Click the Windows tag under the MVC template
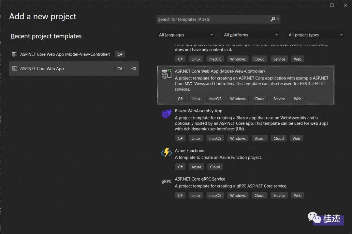 [x=238, y=99]
